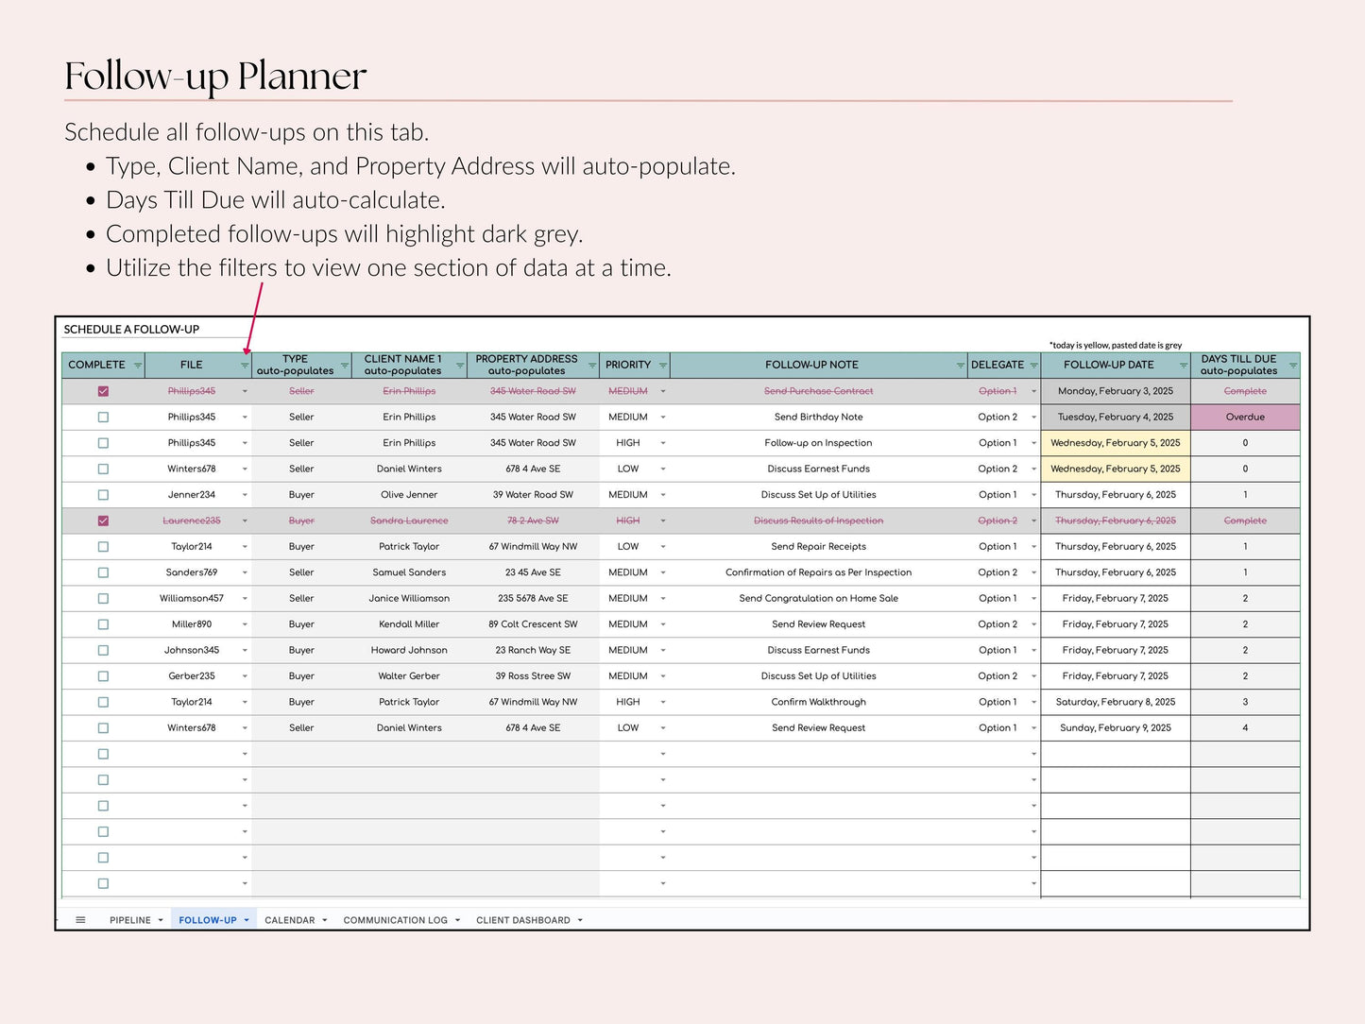The image size is (1365, 1024).
Task: Click the FOLLOW-UP DATE filter icon
Action: 1184,366
